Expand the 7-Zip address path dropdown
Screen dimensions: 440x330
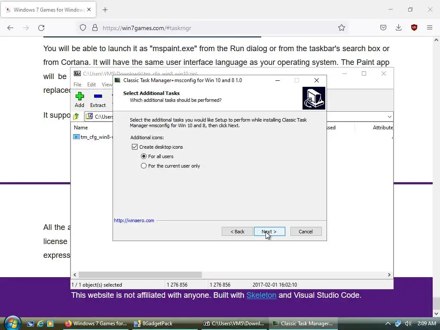pyautogui.click(x=389, y=116)
